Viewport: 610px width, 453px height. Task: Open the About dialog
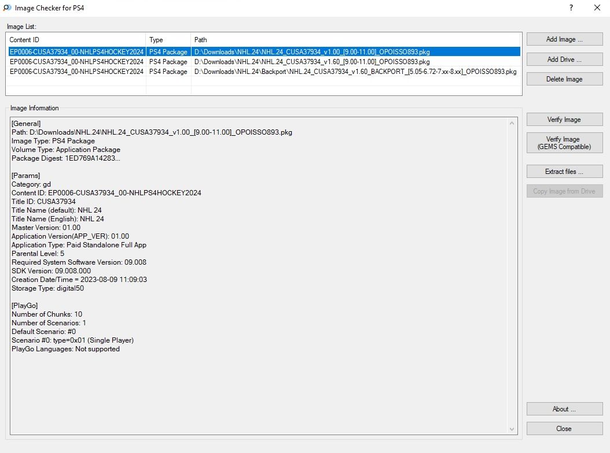tap(564, 409)
